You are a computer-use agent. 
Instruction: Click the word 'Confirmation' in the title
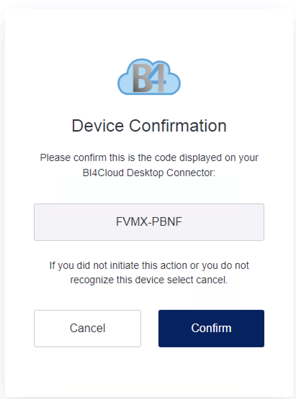178,126
